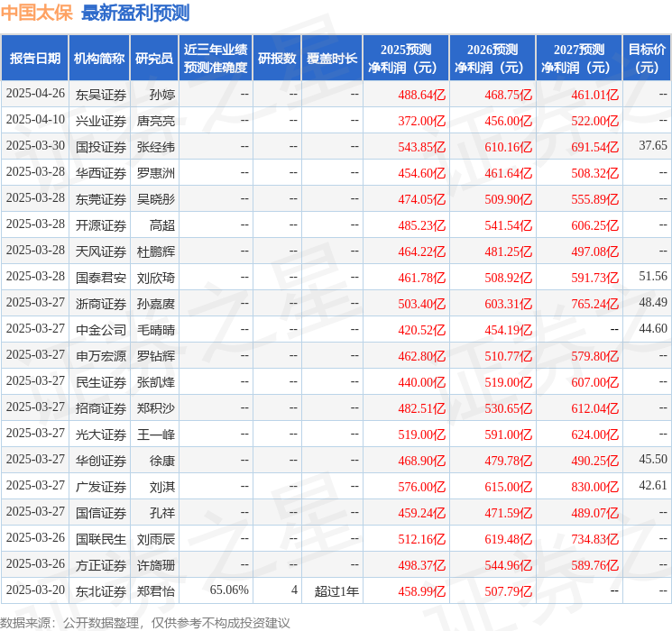Image resolution: width=672 pixels, height=631 pixels.
Task: Select the 国联民生 institution cell
Action: (101, 539)
